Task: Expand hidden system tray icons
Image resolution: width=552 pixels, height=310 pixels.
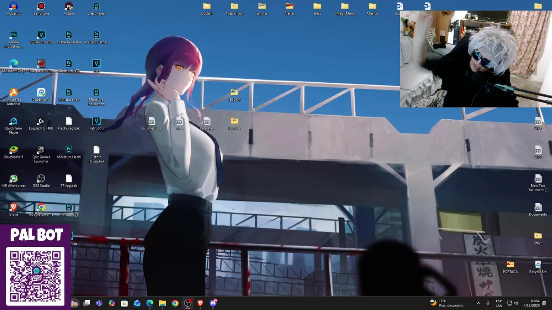Action: tap(478, 303)
